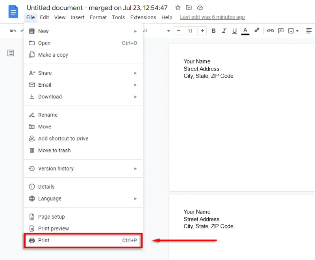The width and height of the screenshot is (315, 260).
Task: Choose Print preview
Action: pyautogui.click(x=83, y=228)
